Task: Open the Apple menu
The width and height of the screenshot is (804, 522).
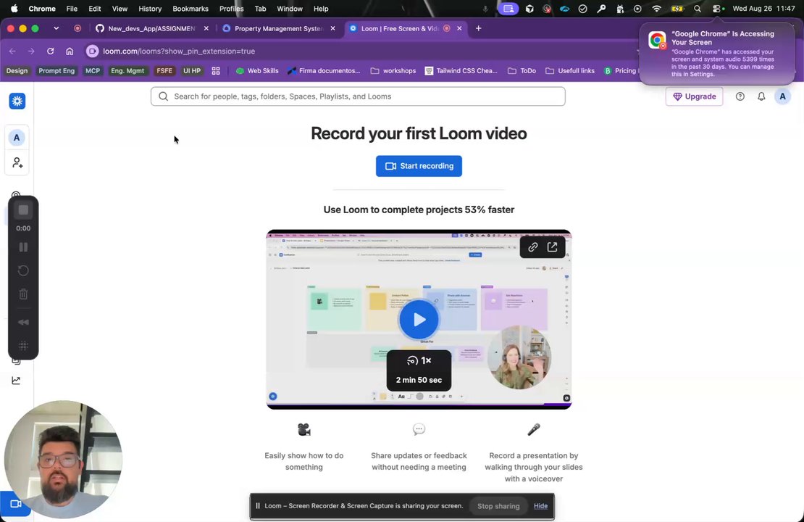Action: 14,9
